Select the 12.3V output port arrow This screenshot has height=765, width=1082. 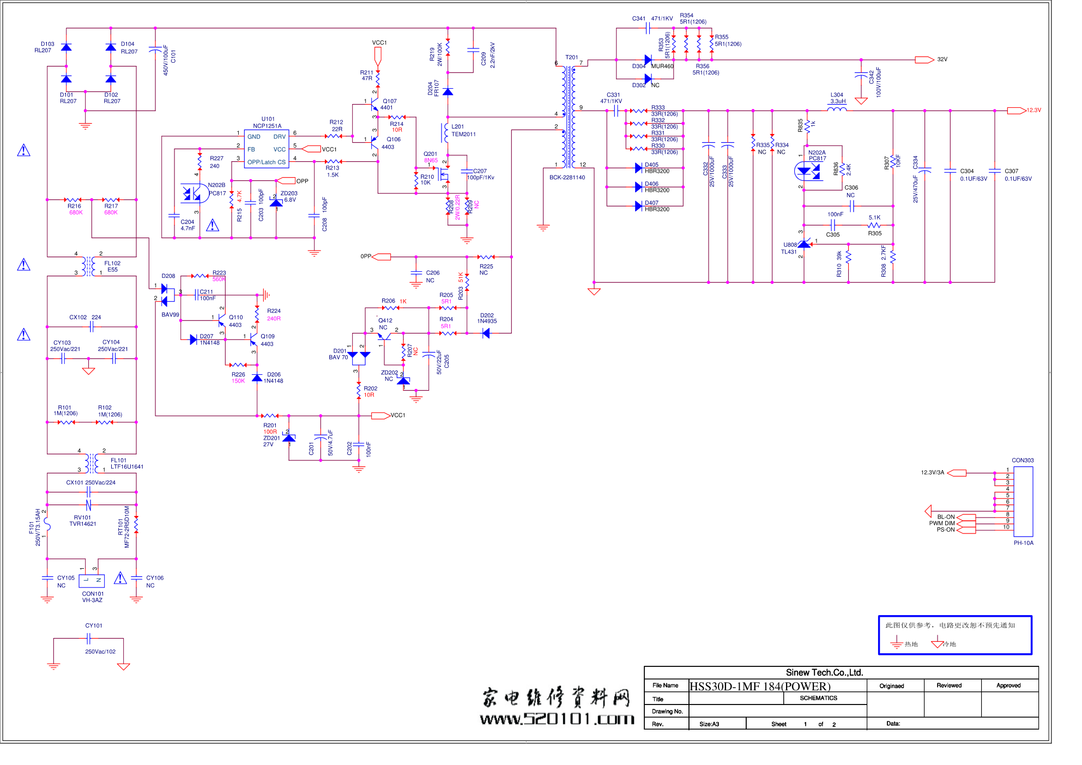pos(1017,111)
